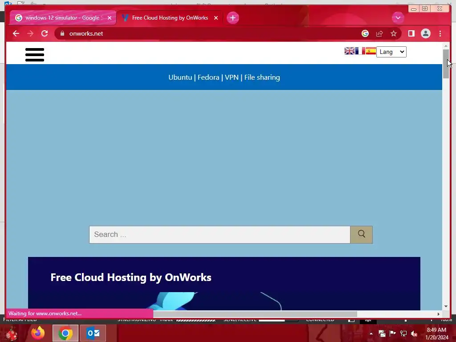456x342 pixels.
Task: Minimize the Chrome window
Action: 413,9
